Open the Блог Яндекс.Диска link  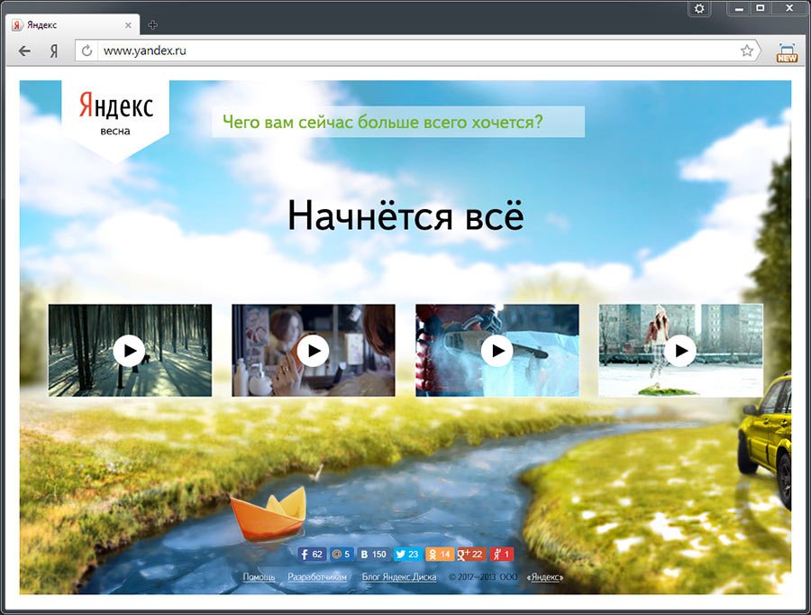[399, 577]
